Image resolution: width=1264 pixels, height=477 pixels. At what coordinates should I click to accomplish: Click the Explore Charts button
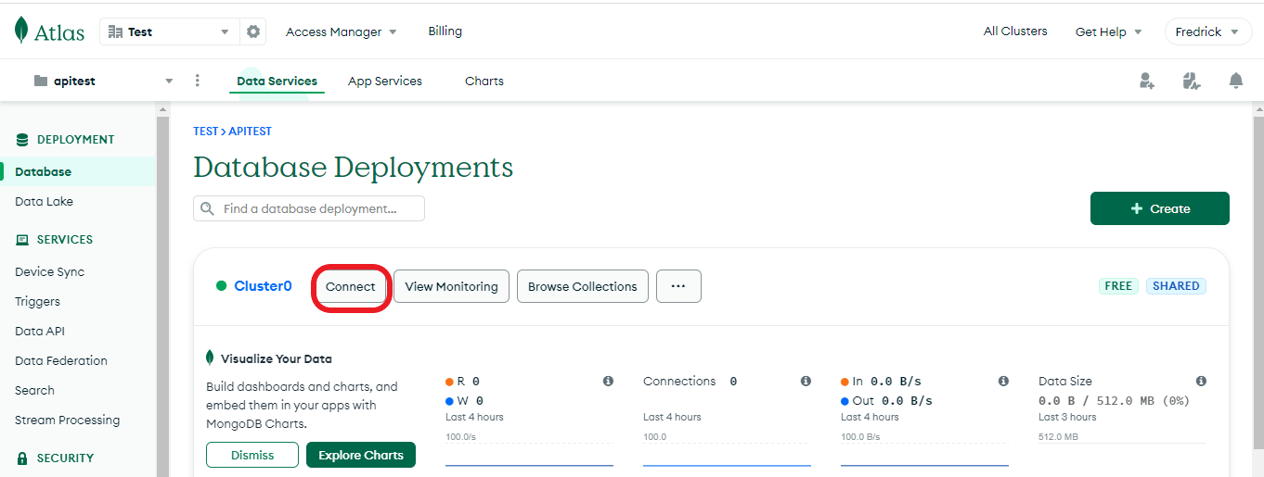361,455
